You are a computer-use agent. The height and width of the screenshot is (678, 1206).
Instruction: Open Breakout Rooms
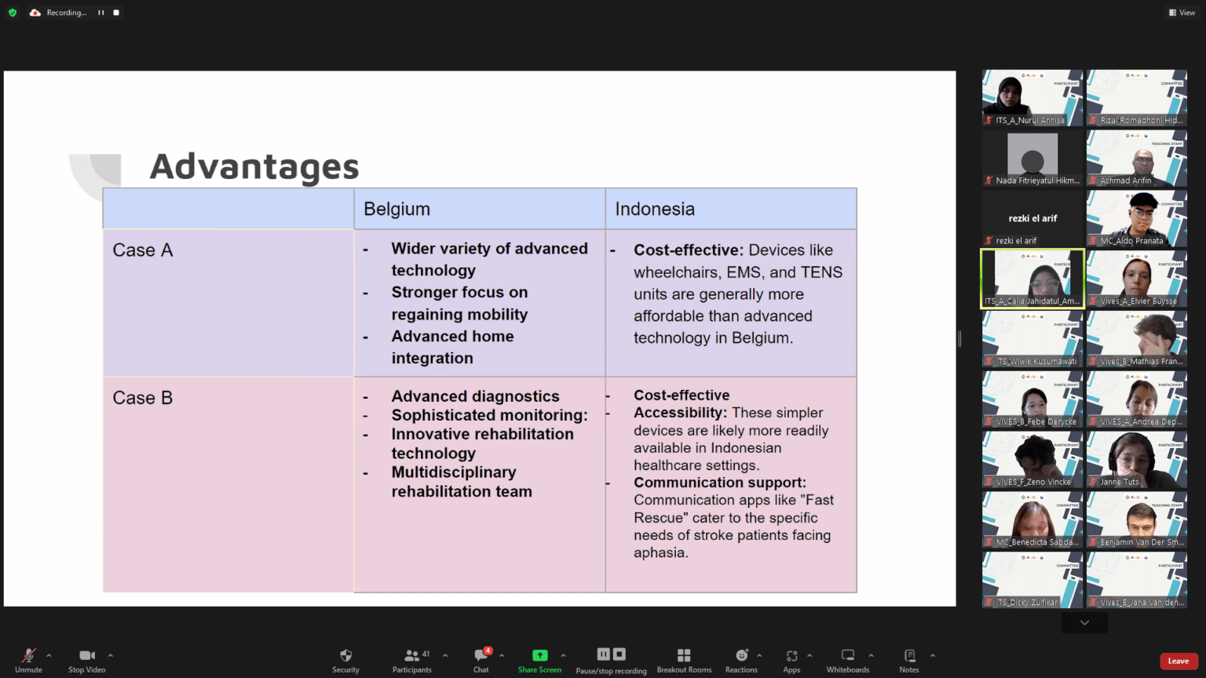pyautogui.click(x=684, y=656)
